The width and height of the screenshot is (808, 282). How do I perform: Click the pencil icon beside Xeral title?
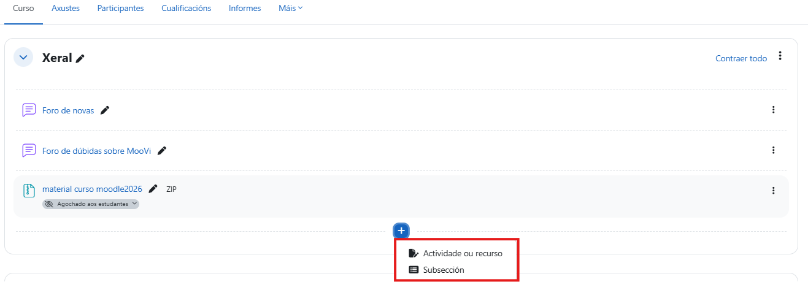coord(80,58)
